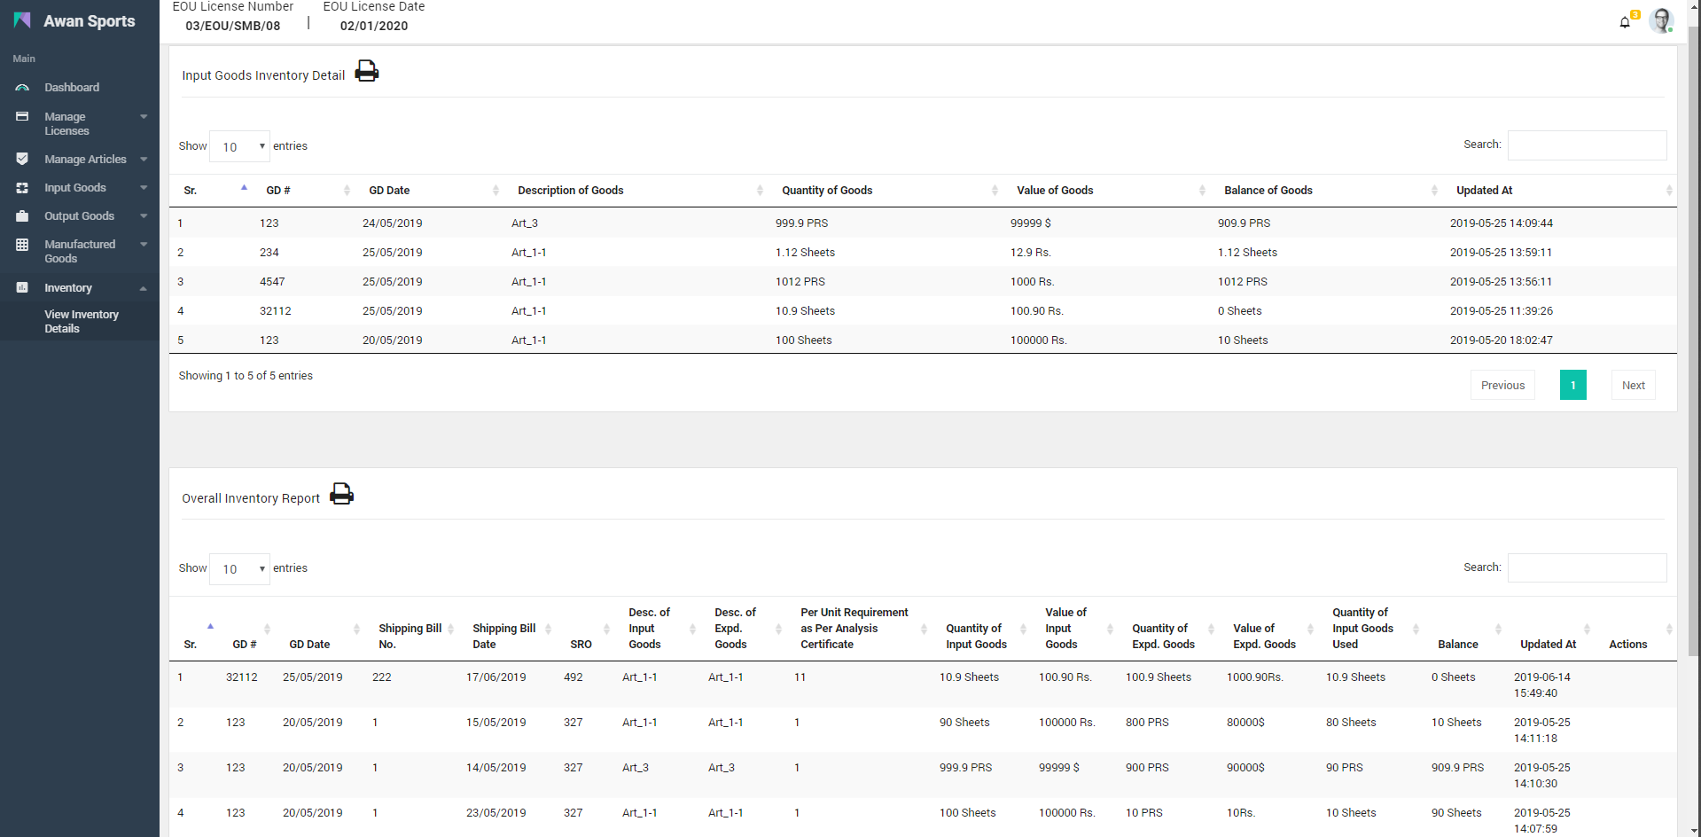This screenshot has height=837, width=1701.
Task: Open View Inventory Details page
Action: point(82,321)
